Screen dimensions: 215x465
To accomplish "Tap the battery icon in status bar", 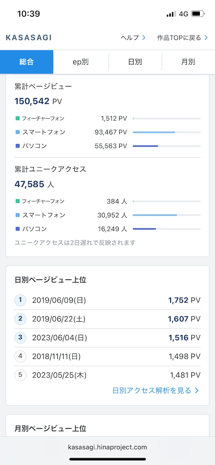I will (x=198, y=14).
